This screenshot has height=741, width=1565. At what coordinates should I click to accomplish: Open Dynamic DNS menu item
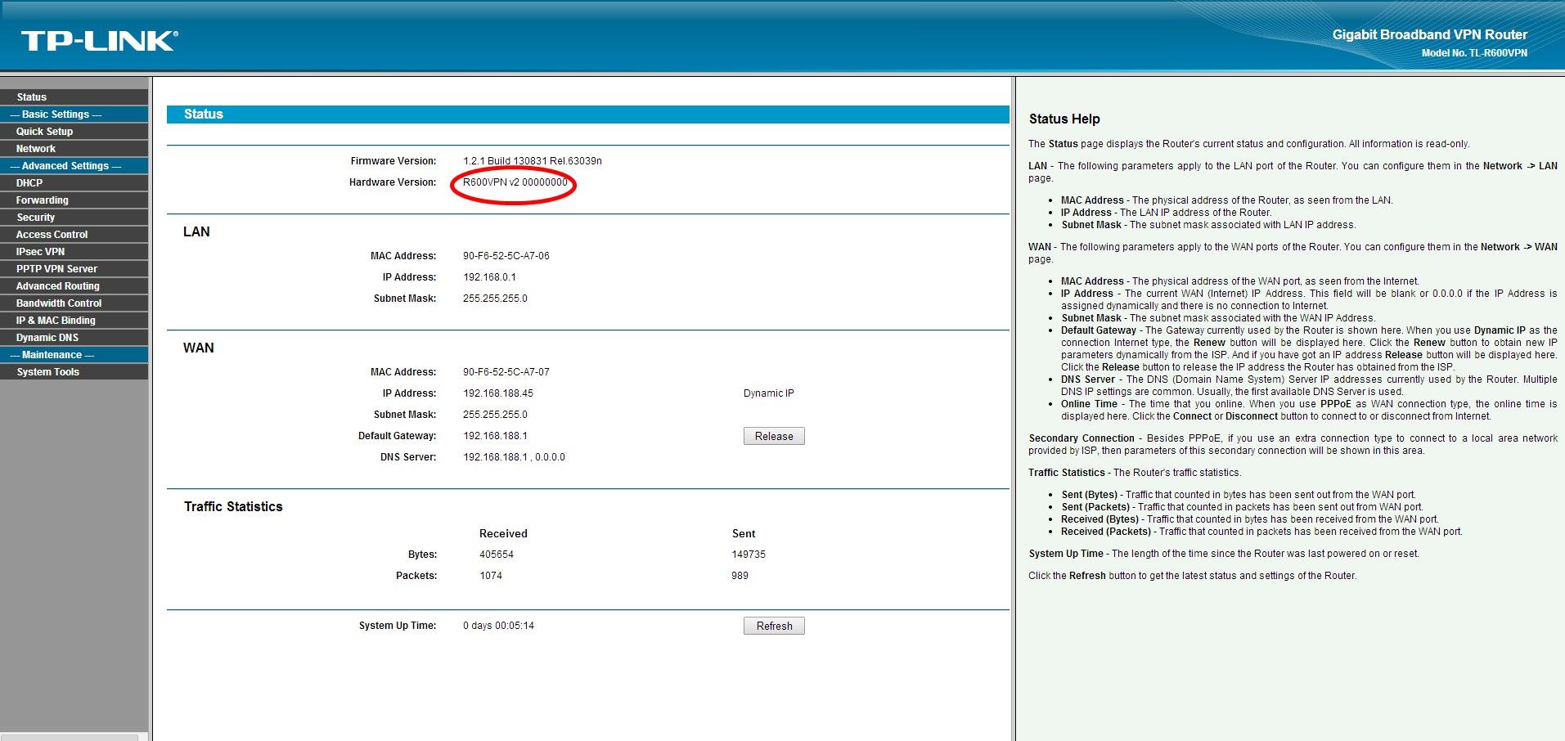tap(74, 337)
